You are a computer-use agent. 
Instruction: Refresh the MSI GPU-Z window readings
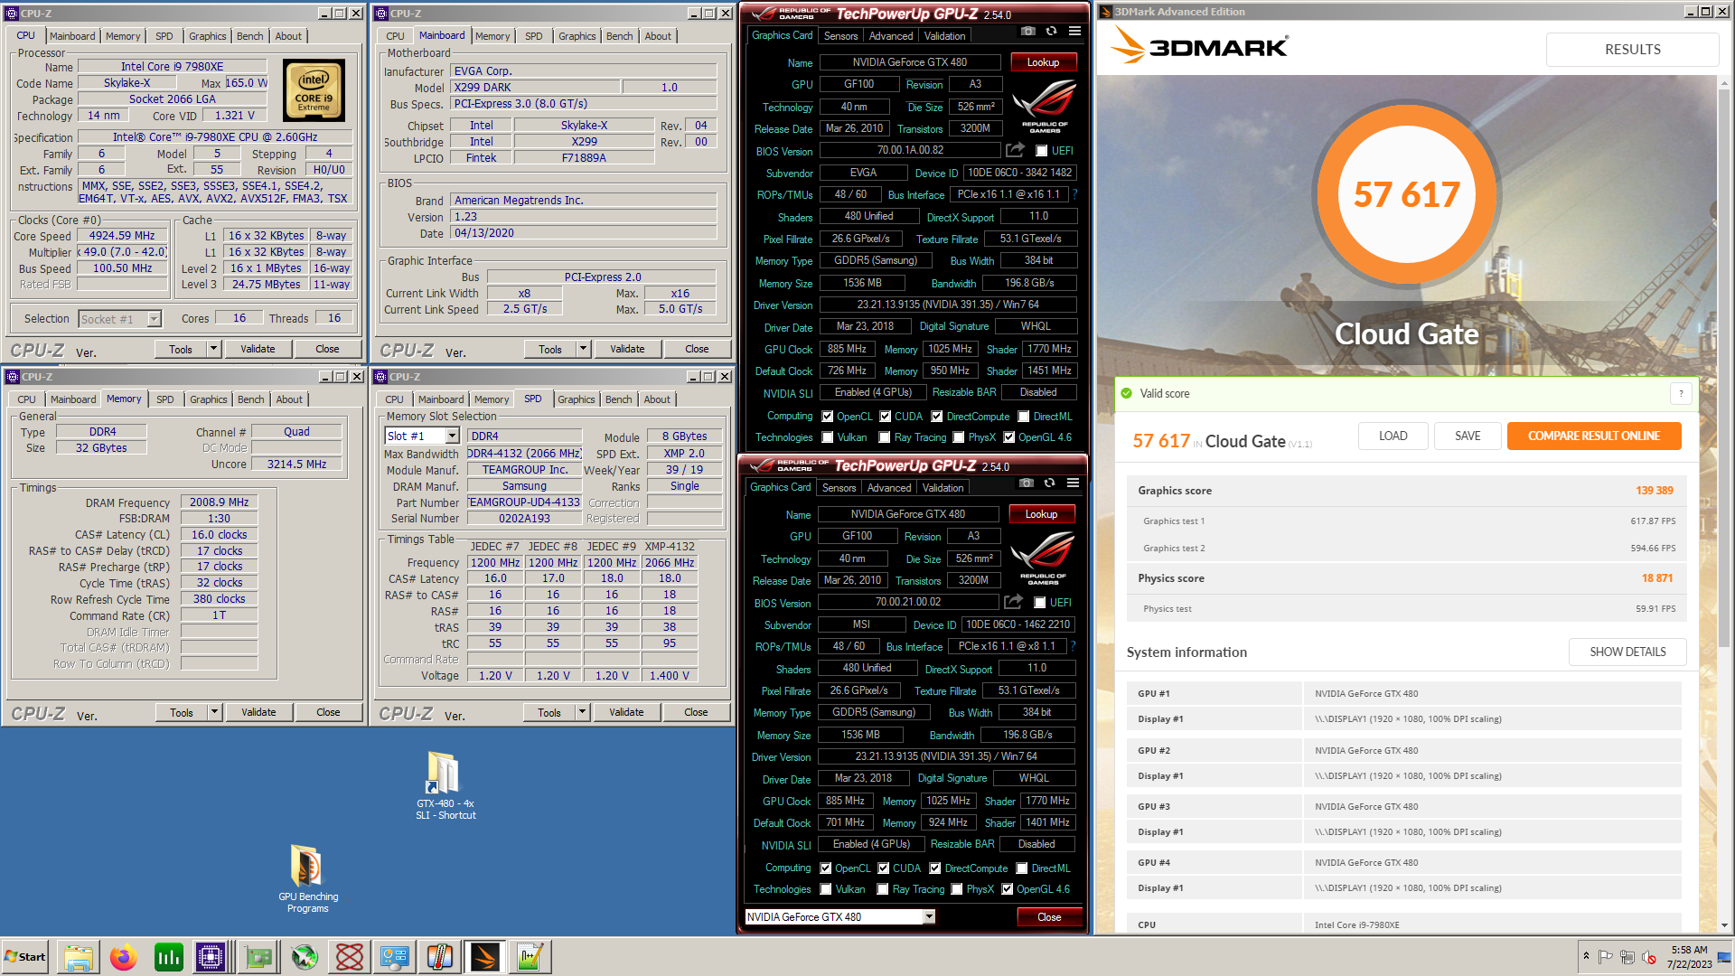[x=1049, y=483]
